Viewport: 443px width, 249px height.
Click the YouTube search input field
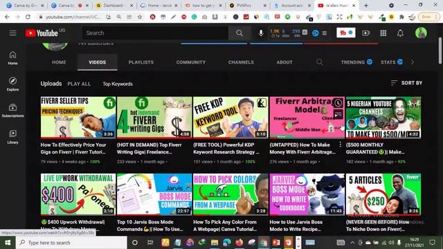click(x=155, y=33)
